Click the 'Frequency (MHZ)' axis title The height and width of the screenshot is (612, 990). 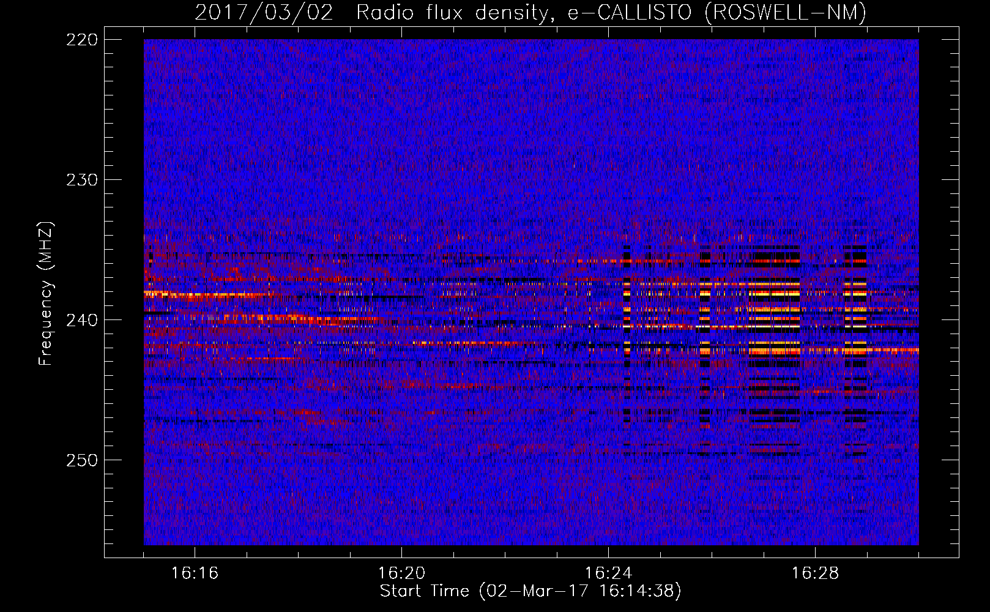pos(47,294)
